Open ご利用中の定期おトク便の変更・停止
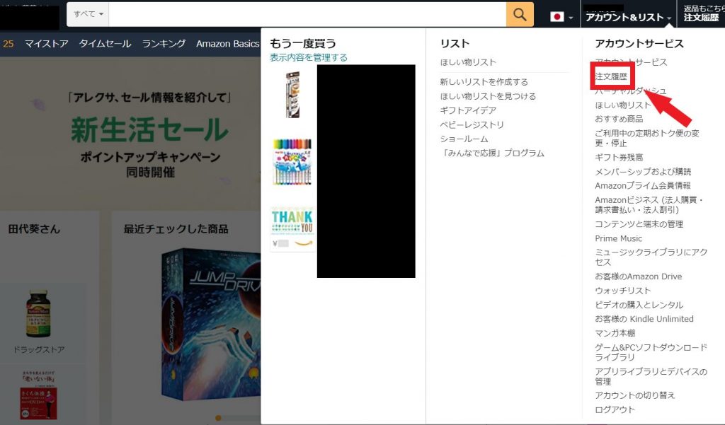The height and width of the screenshot is (425, 725). click(647, 138)
